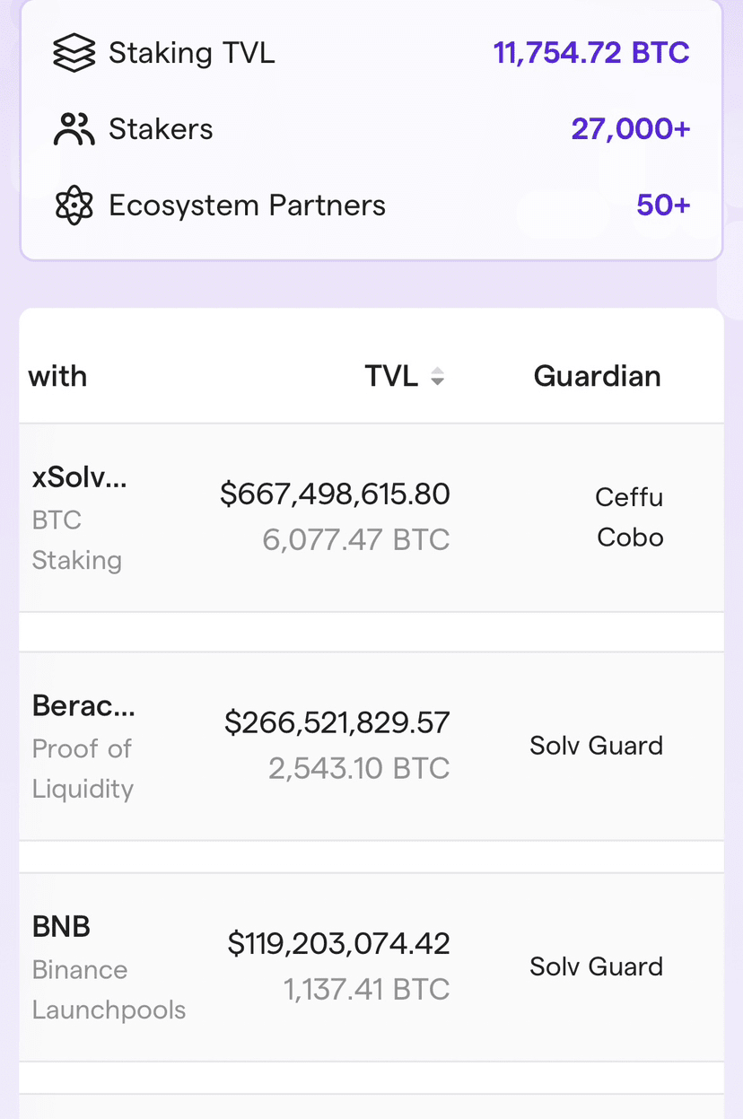Click the 'with' column header

(57, 376)
